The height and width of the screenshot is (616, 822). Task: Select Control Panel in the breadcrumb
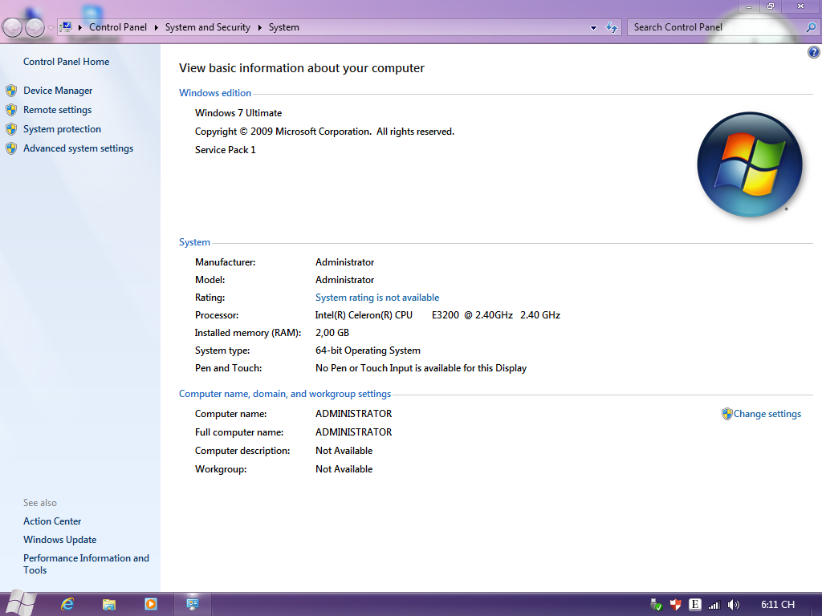pyautogui.click(x=118, y=27)
